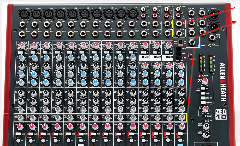Viewport: 240px width, 146px height.
Task: Click channel 5 MIC XLR input
Action: (72, 14)
